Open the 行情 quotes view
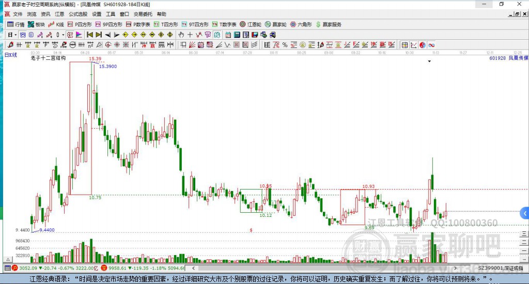Screen dimensions: 529x284 tap(16, 24)
